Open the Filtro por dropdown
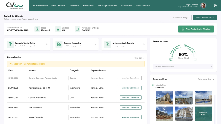221x124 pixels. coord(139,58)
